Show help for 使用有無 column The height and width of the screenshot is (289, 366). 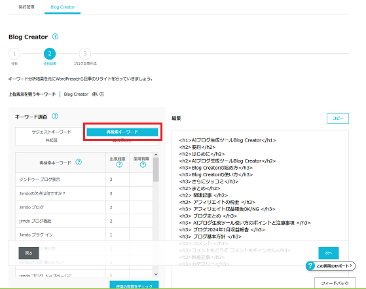click(x=143, y=164)
